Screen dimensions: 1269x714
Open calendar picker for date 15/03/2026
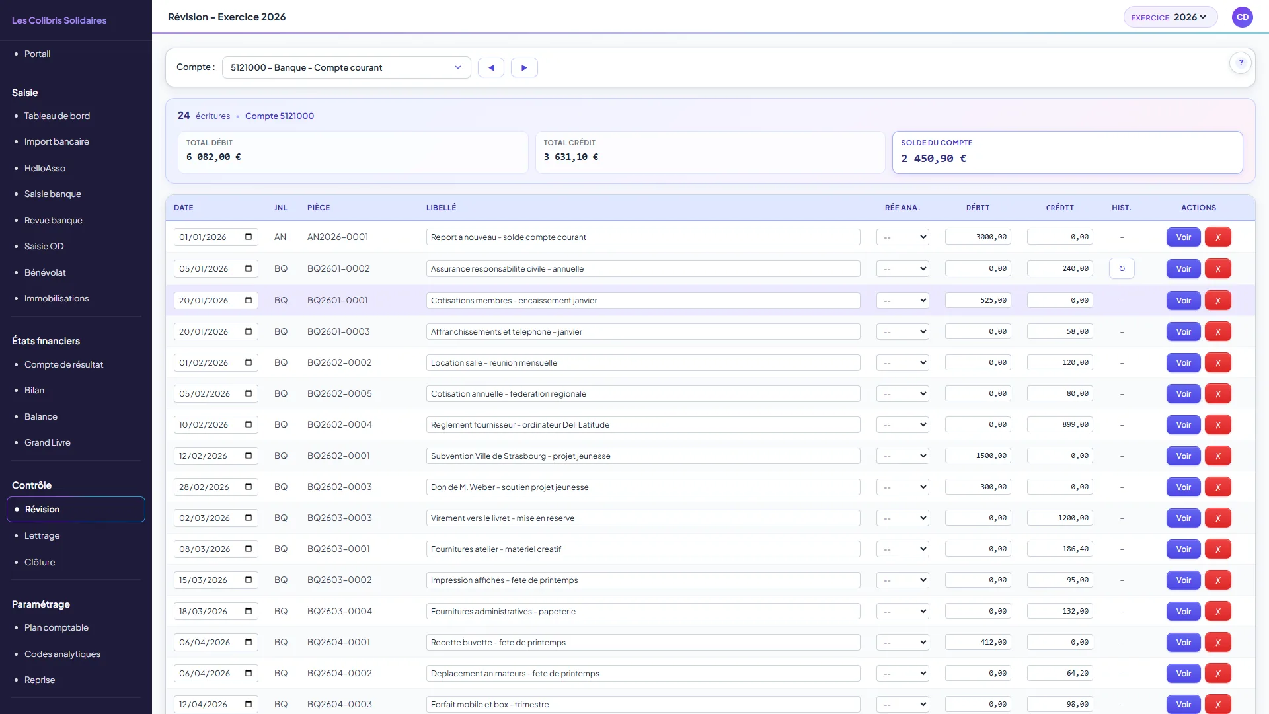point(249,580)
